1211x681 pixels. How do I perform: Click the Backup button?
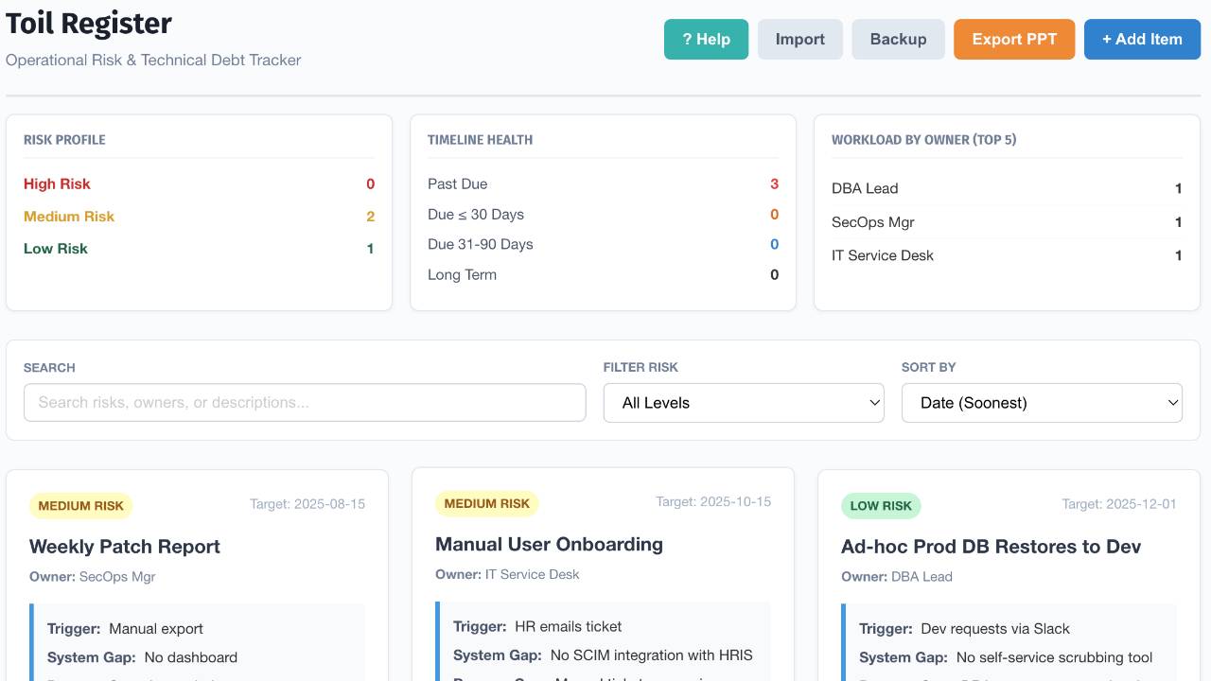pos(898,39)
